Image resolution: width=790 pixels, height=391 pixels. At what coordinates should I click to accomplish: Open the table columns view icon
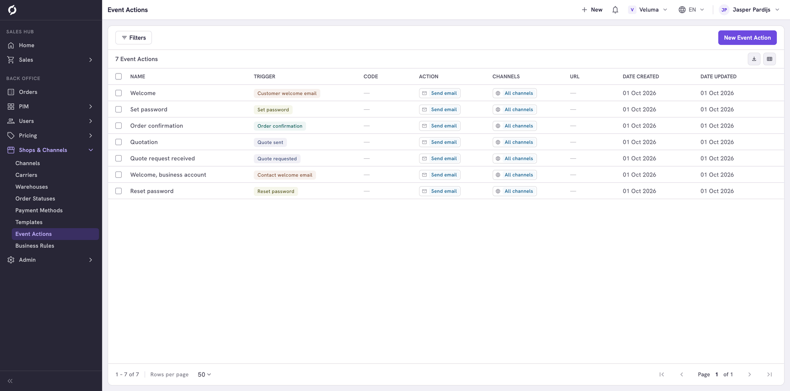(x=770, y=59)
